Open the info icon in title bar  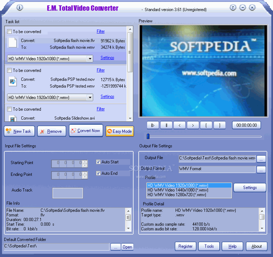20,7
